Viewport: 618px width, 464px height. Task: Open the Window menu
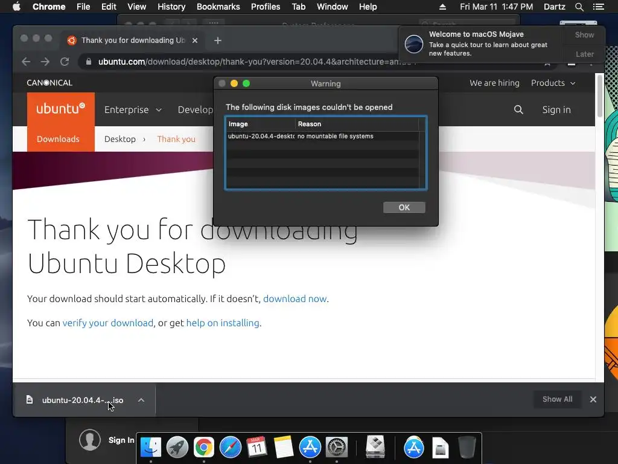(x=333, y=7)
